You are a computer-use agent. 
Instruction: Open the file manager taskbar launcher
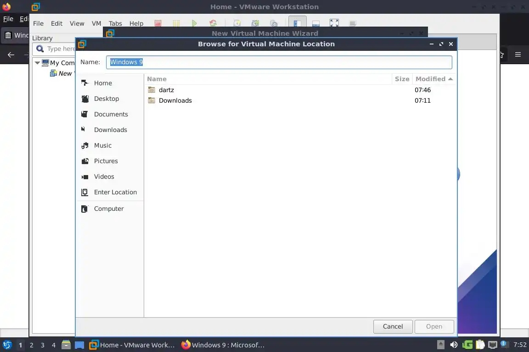pos(66,345)
